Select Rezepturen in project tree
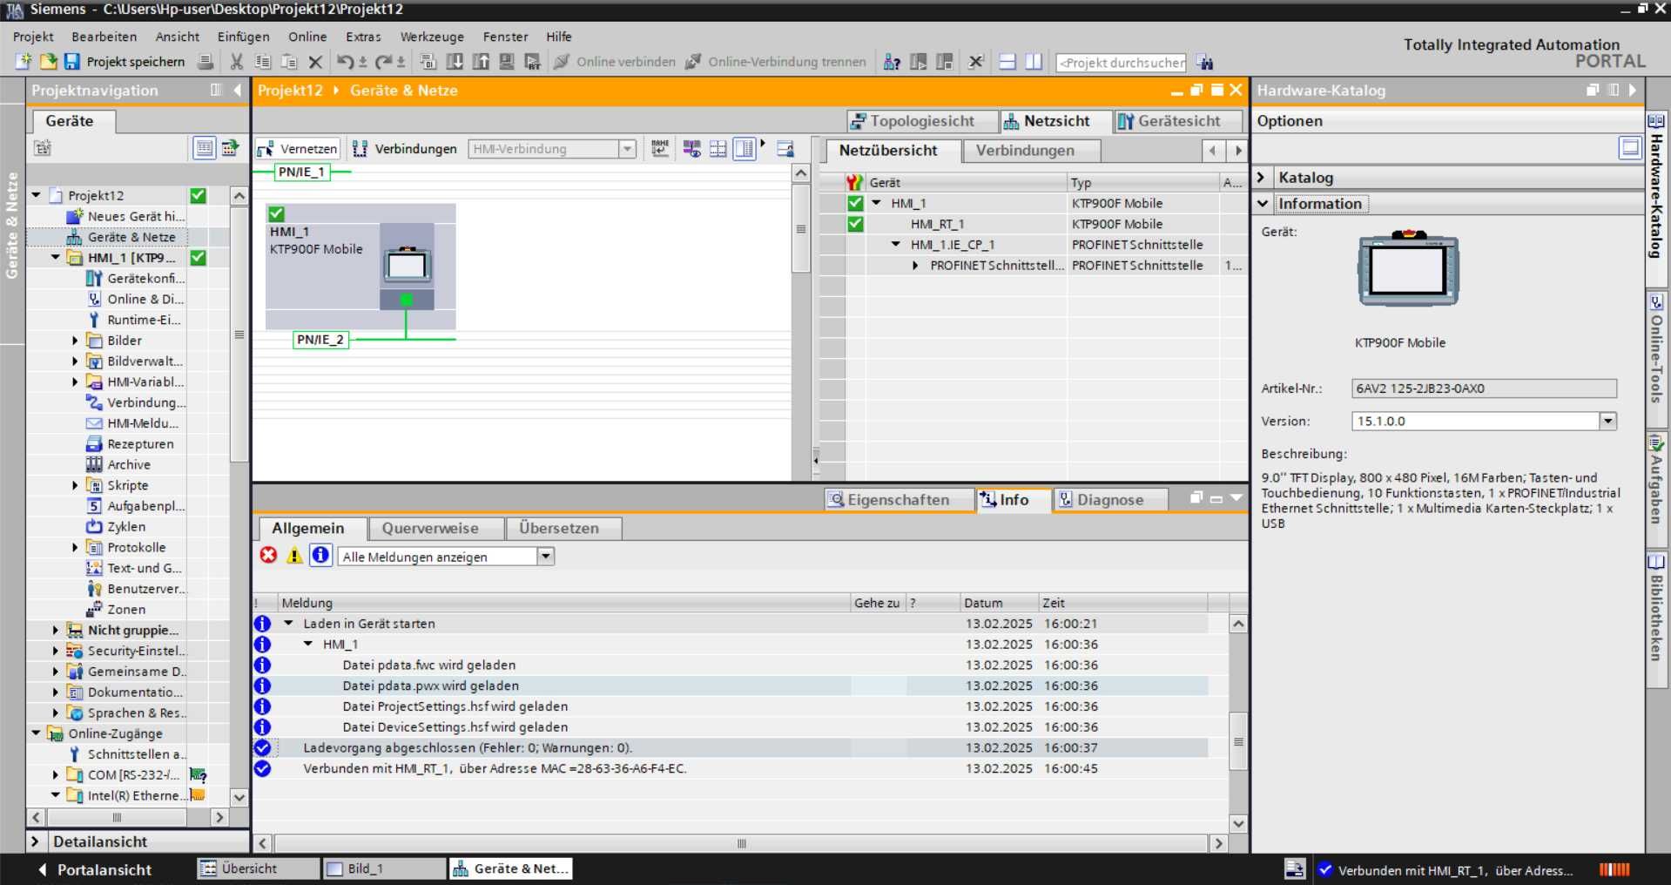Image resolution: width=1671 pixels, height=885 pixels. 139,444
